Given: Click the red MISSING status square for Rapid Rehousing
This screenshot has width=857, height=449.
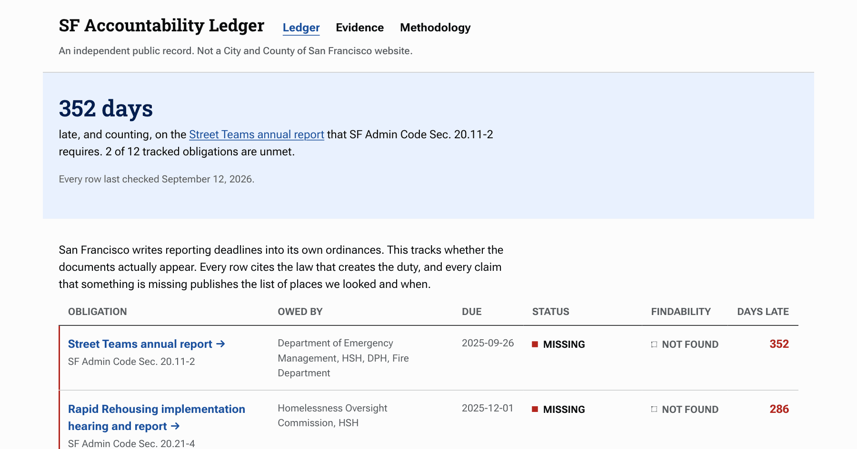Looking at the screenshot, I should 535,410.
